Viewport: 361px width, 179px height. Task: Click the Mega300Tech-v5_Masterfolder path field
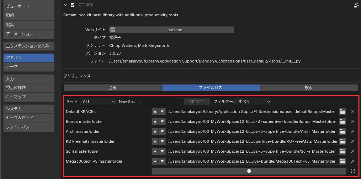[252, 161]
